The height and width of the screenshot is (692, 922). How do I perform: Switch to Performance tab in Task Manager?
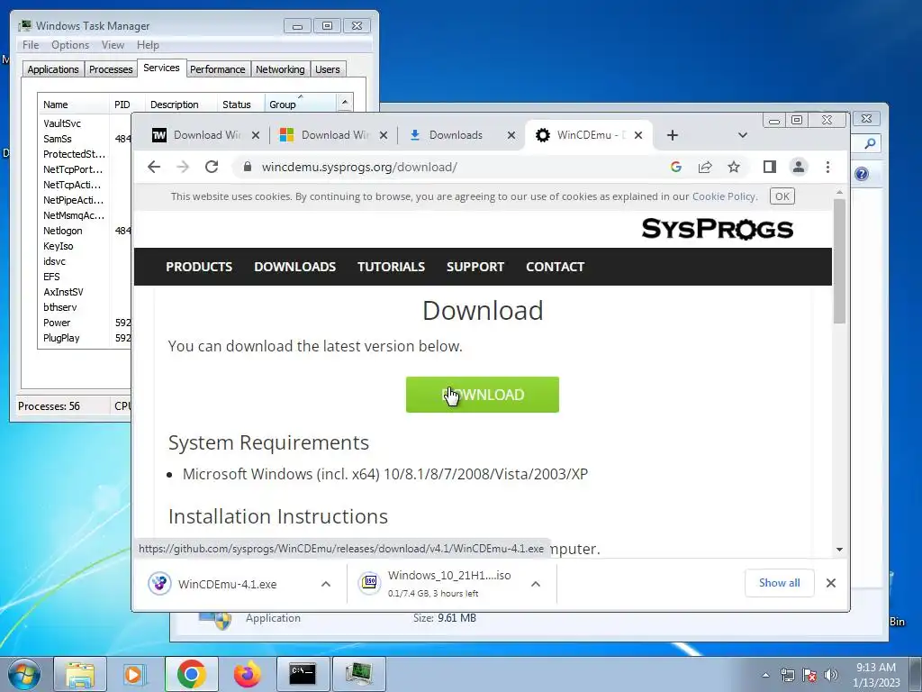pos(218,69)
